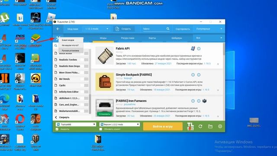Open the uTorrent desktop shortcut
The height and width of the screenshot is (156, 277).
point(5,19)
